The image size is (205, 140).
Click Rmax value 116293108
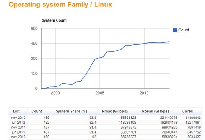click(x=128, y=123)
